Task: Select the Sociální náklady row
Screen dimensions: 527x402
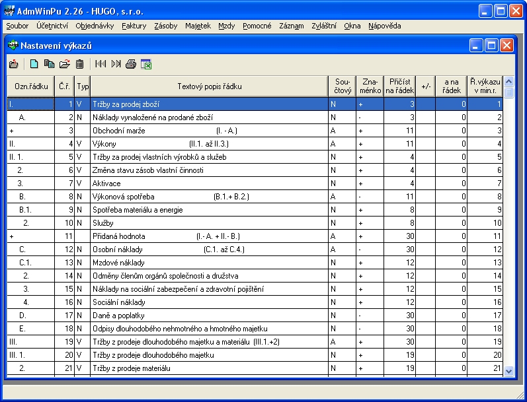Action: click(x=255, y=302)
